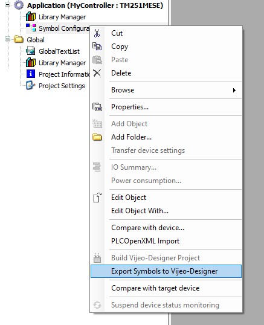Click the Edit Object document icon

97,198
